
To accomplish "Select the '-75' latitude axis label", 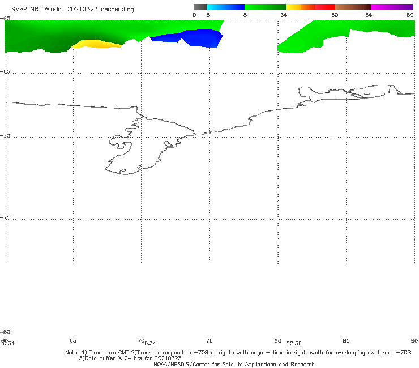I will click(5, 218).
